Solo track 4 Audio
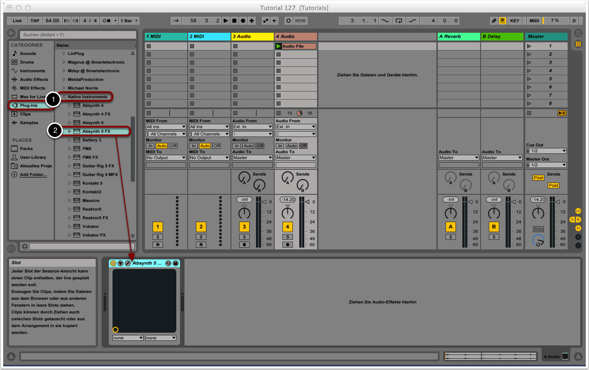Viewport: 589px width, 370px height. tap(287, 237)
